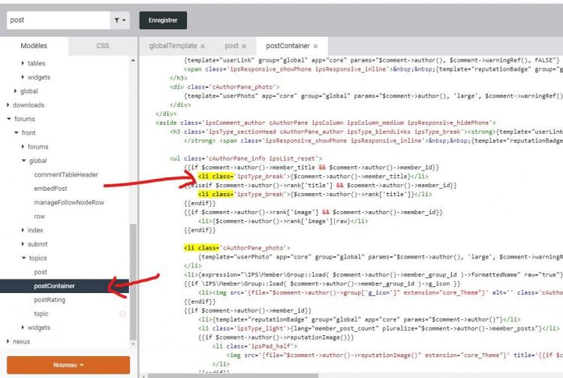Screen dimensions: 563x378
Task: Close the post editor tab
Action: (x=244, y=46)
